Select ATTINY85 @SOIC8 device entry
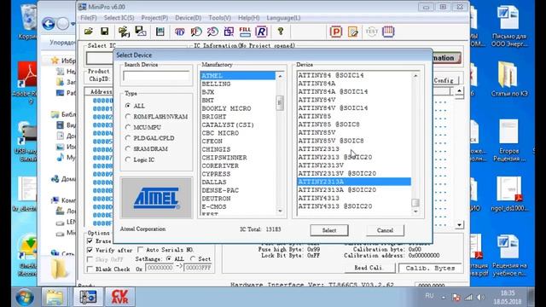This screenshot has width=546, height=307. (x=328, y=125)
